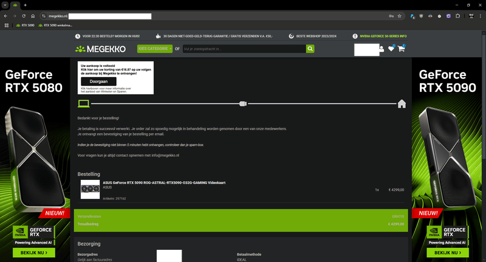Click 'Voor 22:30 besteld? Morgen in huis!' text

(111, 36)
